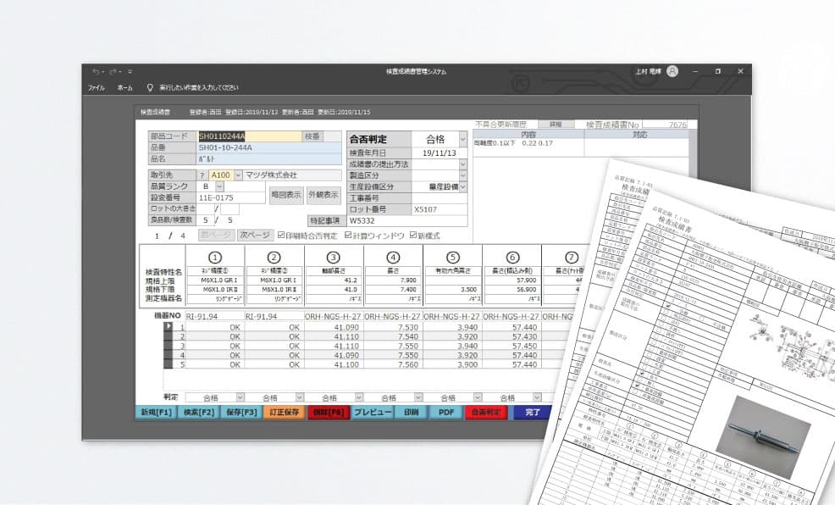The width and height of the screenshot is (835, 505).
Task: Click the lightbulb Tell Me search icon
Action: coord(150,87)
